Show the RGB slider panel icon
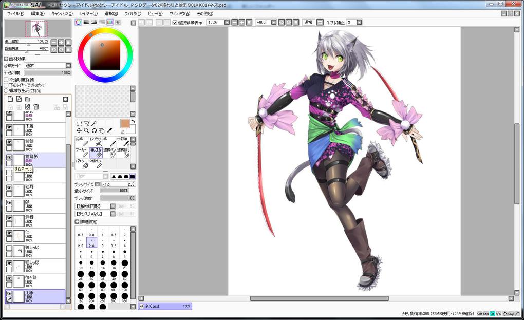This screenshot has height=320, width=524. [86, 23]
